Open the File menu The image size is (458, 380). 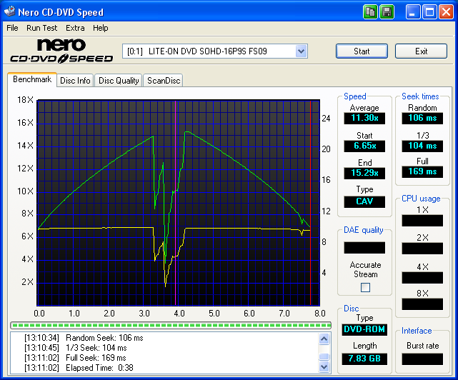13,28
